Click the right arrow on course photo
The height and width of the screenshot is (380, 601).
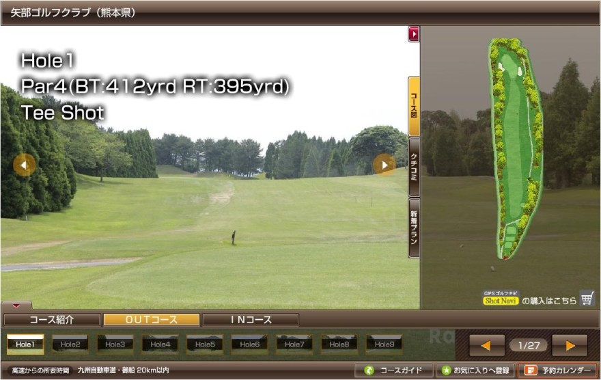pyautogui.click(x=384, y=165)
